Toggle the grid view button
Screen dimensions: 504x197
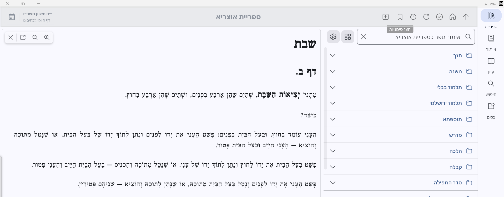(347, 37)
